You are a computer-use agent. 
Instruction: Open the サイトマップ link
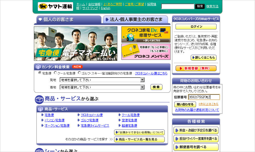[x=90, y=8]
